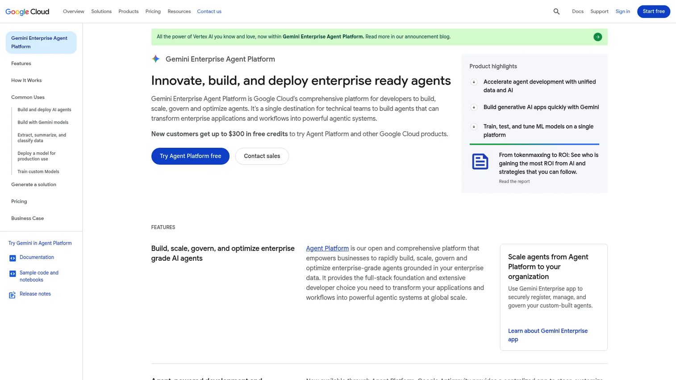Jump to Features in sidebar
This screenshot has height=380, width=676.
click(x=21, y=64)
